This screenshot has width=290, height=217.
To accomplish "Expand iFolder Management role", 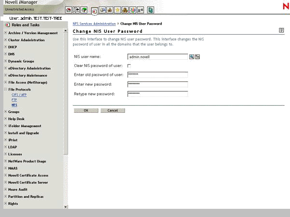I will pos(5,126).
